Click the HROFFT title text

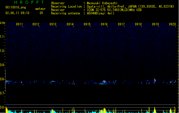point(29,2)
